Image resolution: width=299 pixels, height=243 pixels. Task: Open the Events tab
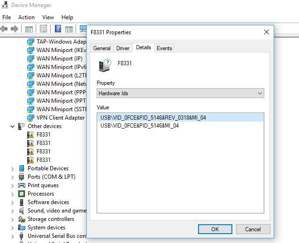(164, 48)
